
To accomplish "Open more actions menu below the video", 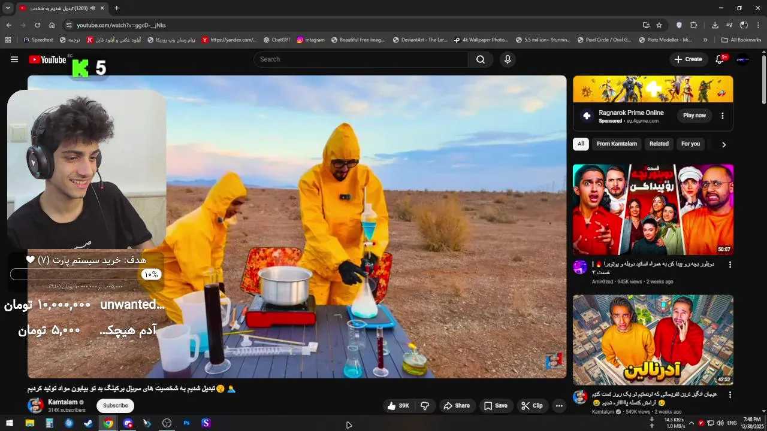I will tap(559, 405).
